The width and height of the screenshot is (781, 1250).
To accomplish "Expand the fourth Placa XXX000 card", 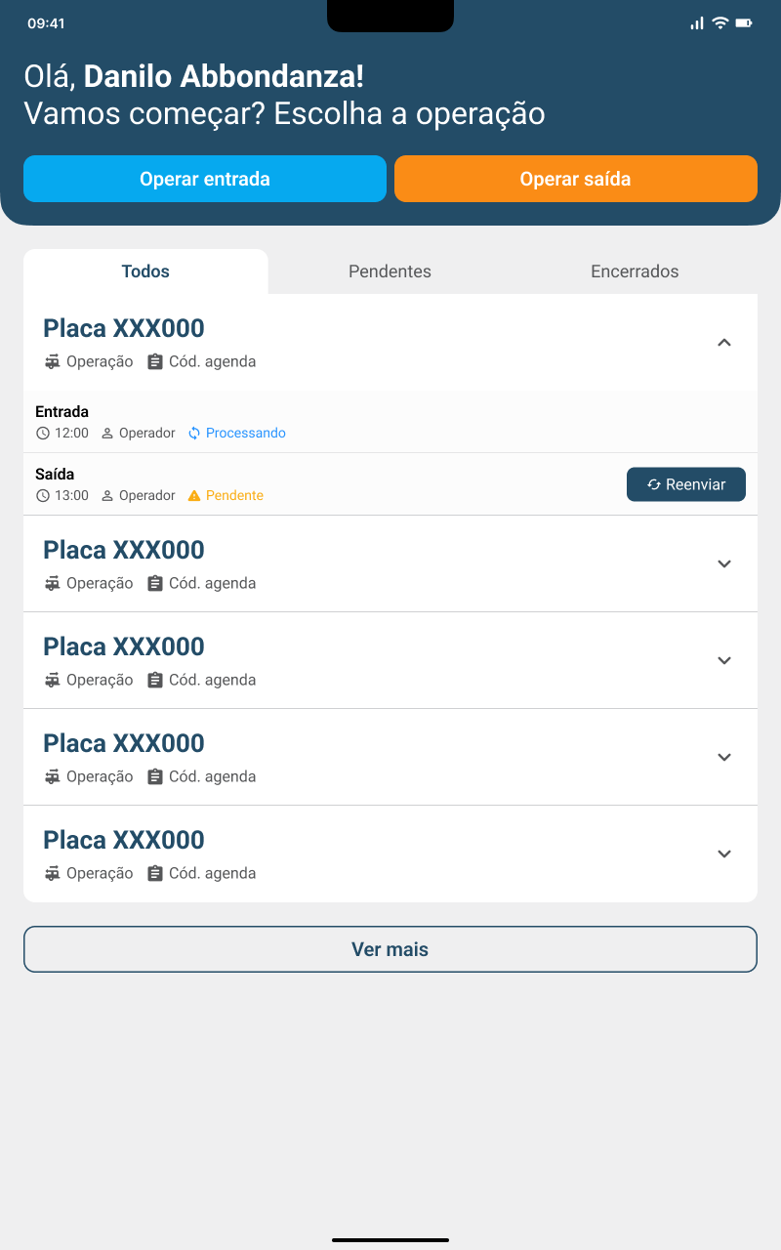I will (x=724, y=757).
